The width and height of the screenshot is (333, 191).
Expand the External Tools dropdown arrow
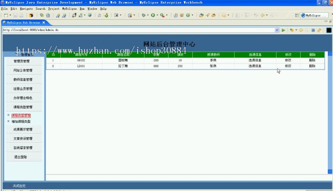pyautogui.click(x=167, y=15)
